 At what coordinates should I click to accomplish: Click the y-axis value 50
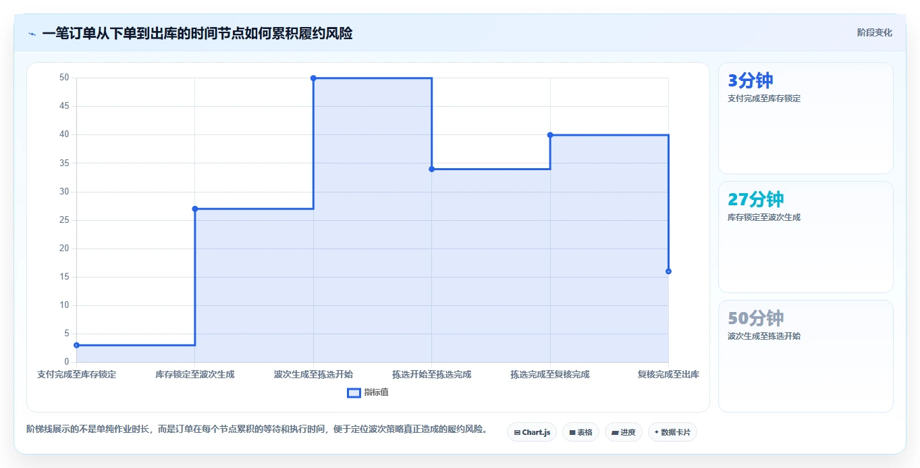pyautogui.click(x=64, y=78)
